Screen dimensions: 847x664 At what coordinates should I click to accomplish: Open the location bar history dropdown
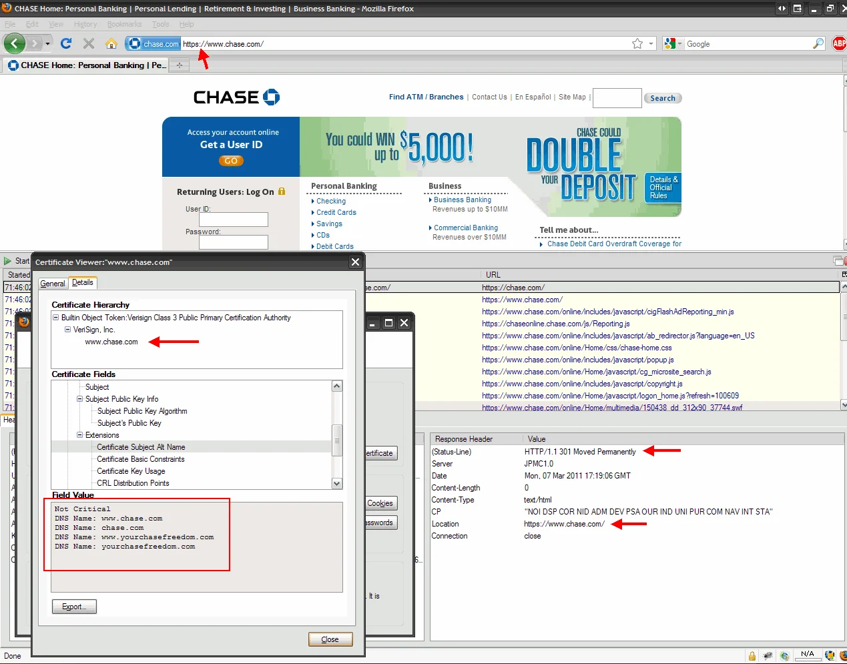tap(652, 43)
